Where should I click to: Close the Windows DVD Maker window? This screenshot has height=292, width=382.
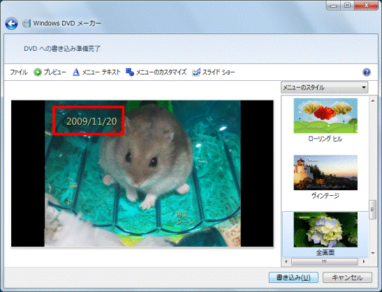[366, 6]
